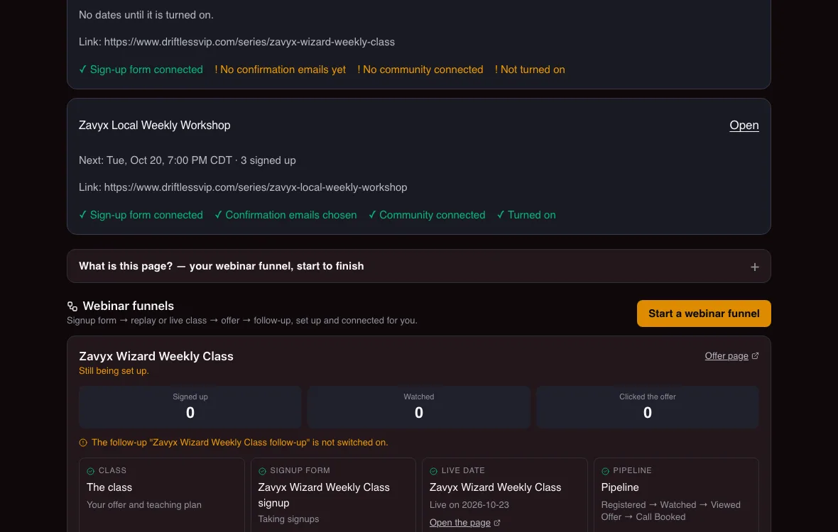Click the check icon next to SIGNUP FORM

pos(262,470)
